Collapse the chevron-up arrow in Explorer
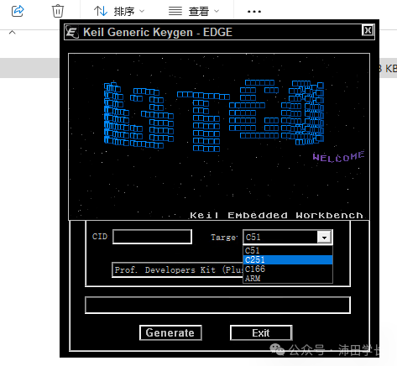The height and width of the screenshot is (366, 397). 12,33
